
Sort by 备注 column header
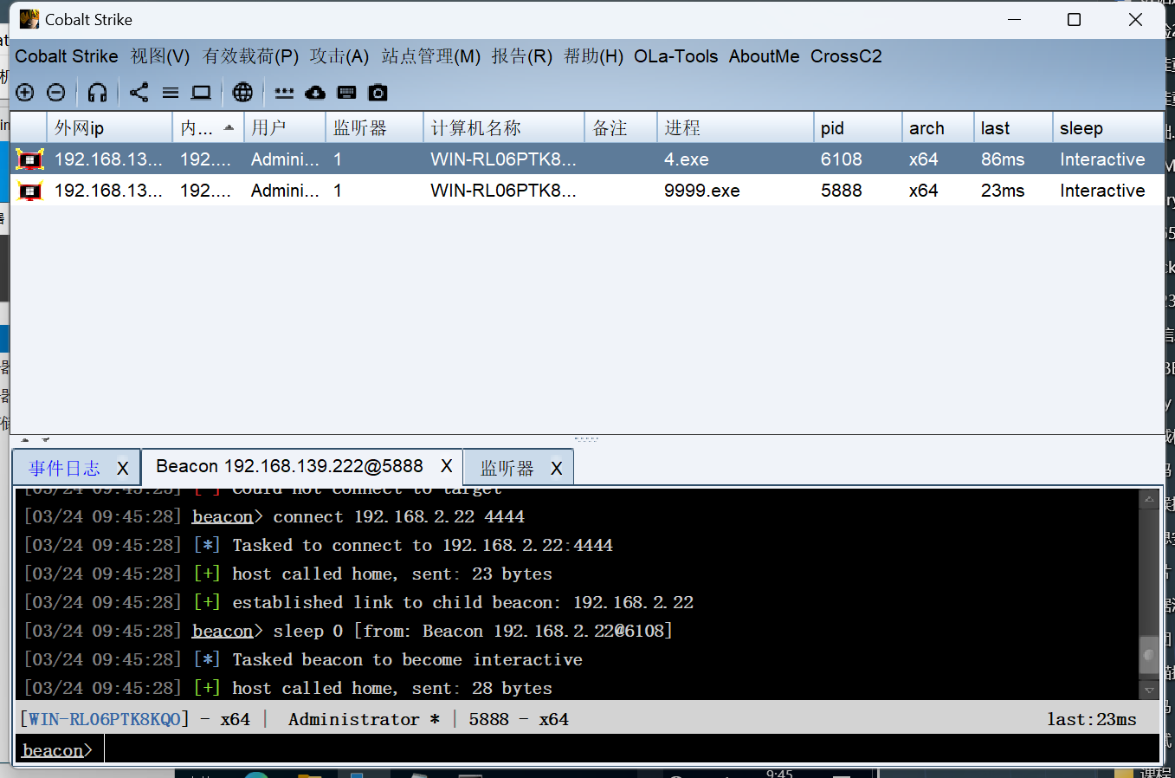[621, 128]
